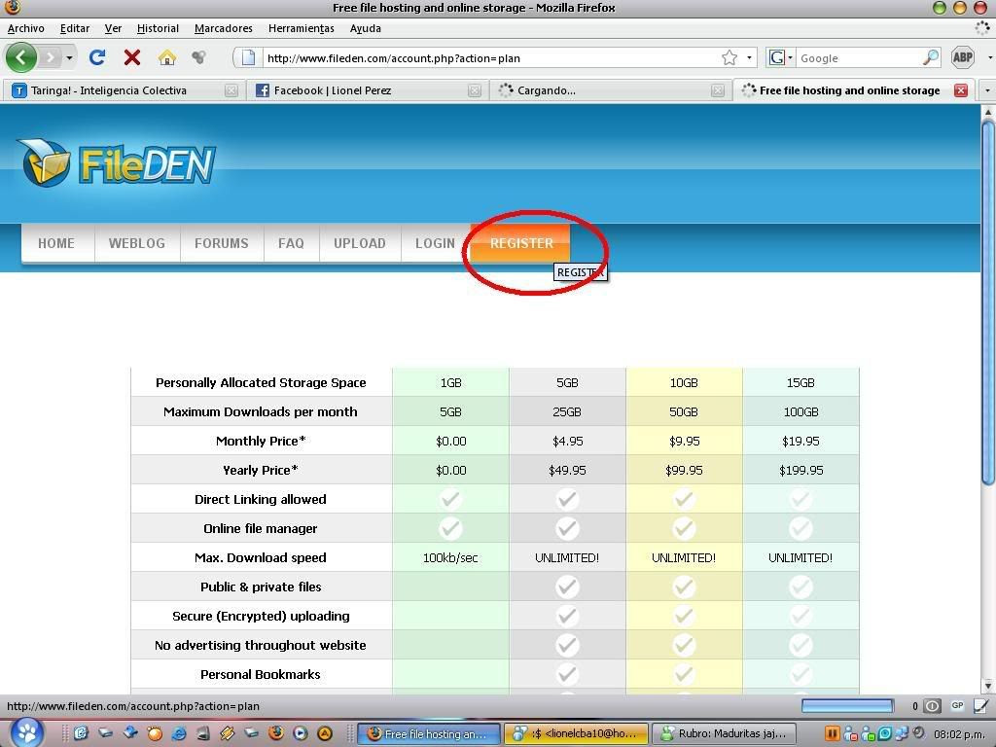Close the Facebook tab

tap(475, 90)
